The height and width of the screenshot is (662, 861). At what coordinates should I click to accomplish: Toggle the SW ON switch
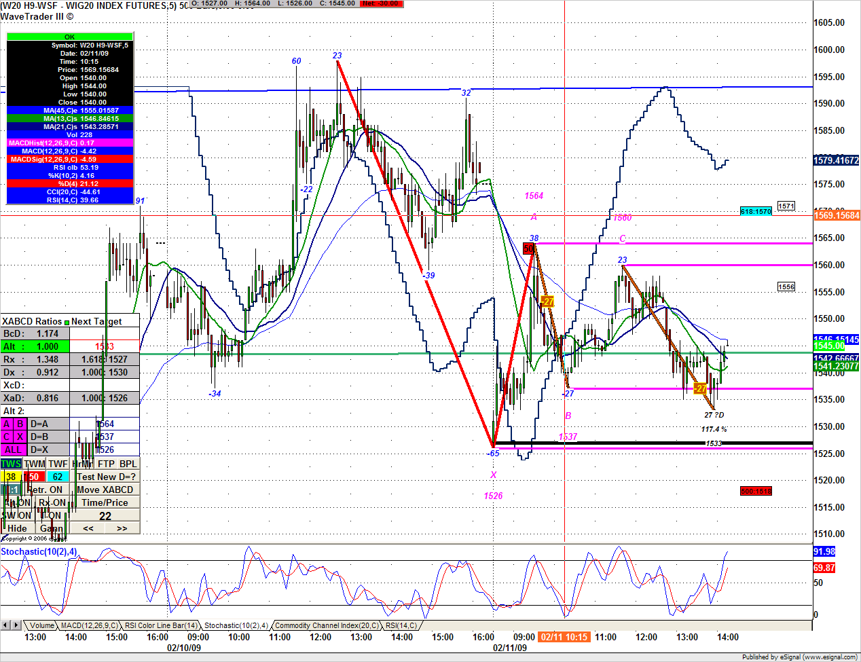point(18,515)
